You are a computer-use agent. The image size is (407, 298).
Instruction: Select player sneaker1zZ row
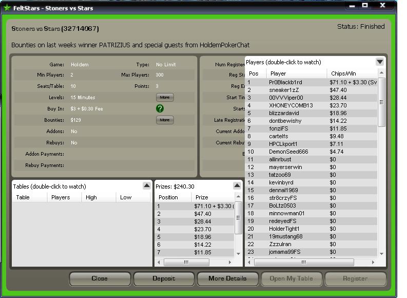312,90
